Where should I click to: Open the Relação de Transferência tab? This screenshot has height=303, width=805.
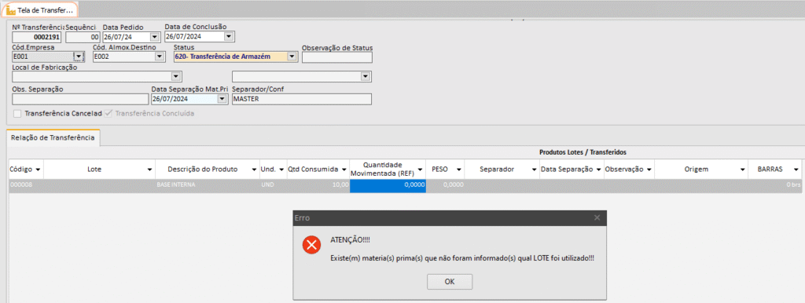53,138
